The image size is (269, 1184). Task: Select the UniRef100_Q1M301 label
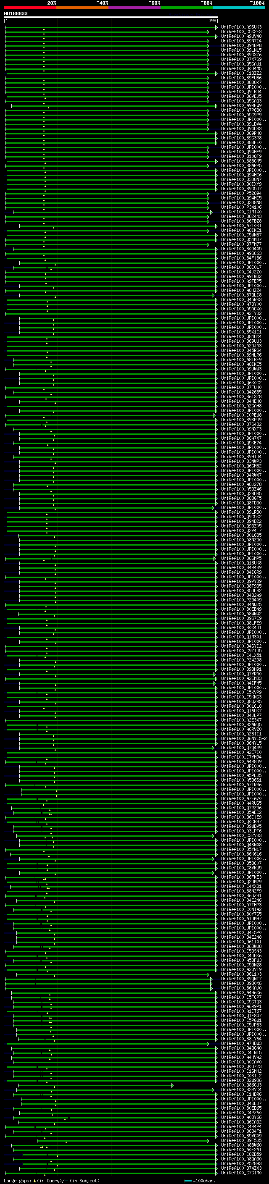click(241, 637)
